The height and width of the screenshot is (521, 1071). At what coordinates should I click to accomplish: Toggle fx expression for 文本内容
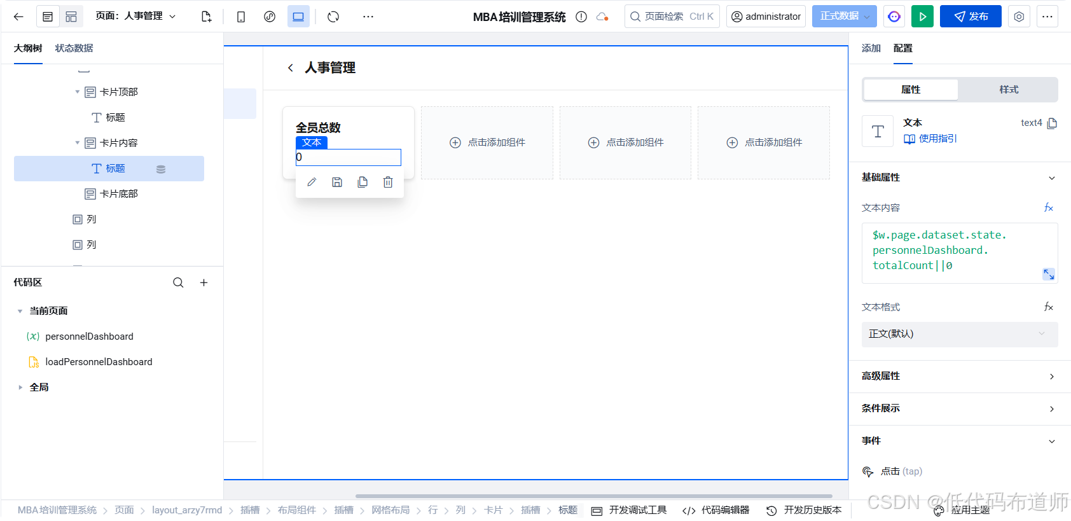click(1049, 208)
